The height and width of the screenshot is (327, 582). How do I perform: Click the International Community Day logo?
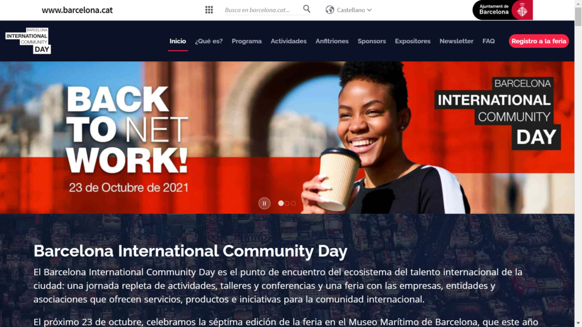(x=28, y=41)
